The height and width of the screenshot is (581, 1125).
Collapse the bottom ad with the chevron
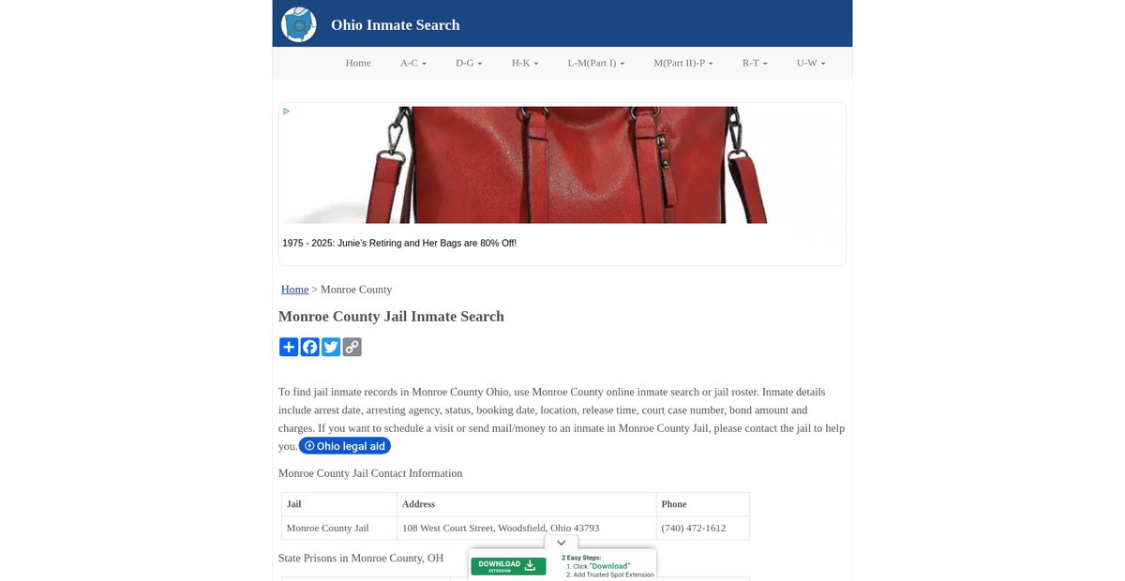[x=561, y=543]
